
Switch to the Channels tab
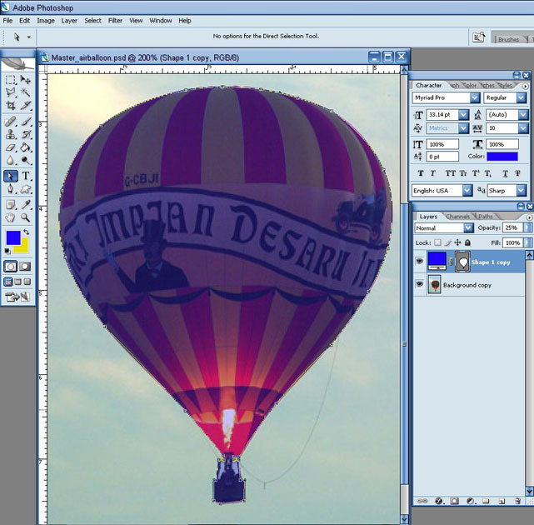click(x=457, y=217)
